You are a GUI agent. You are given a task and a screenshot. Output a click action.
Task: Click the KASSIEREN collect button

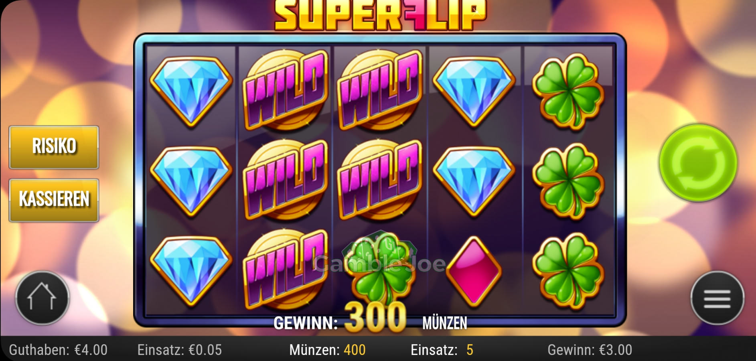(x=54, y=200)
